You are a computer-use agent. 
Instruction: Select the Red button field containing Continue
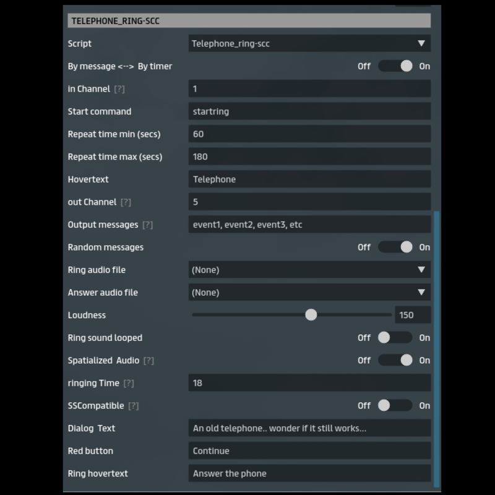coord(309,451)
